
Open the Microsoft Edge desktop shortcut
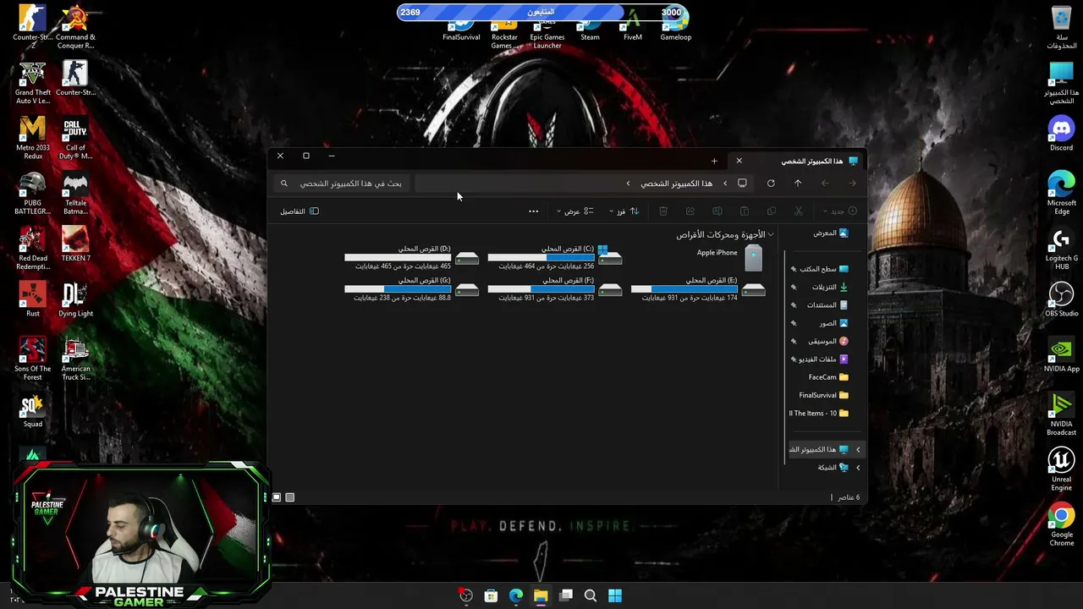(x=1061, y=193)
